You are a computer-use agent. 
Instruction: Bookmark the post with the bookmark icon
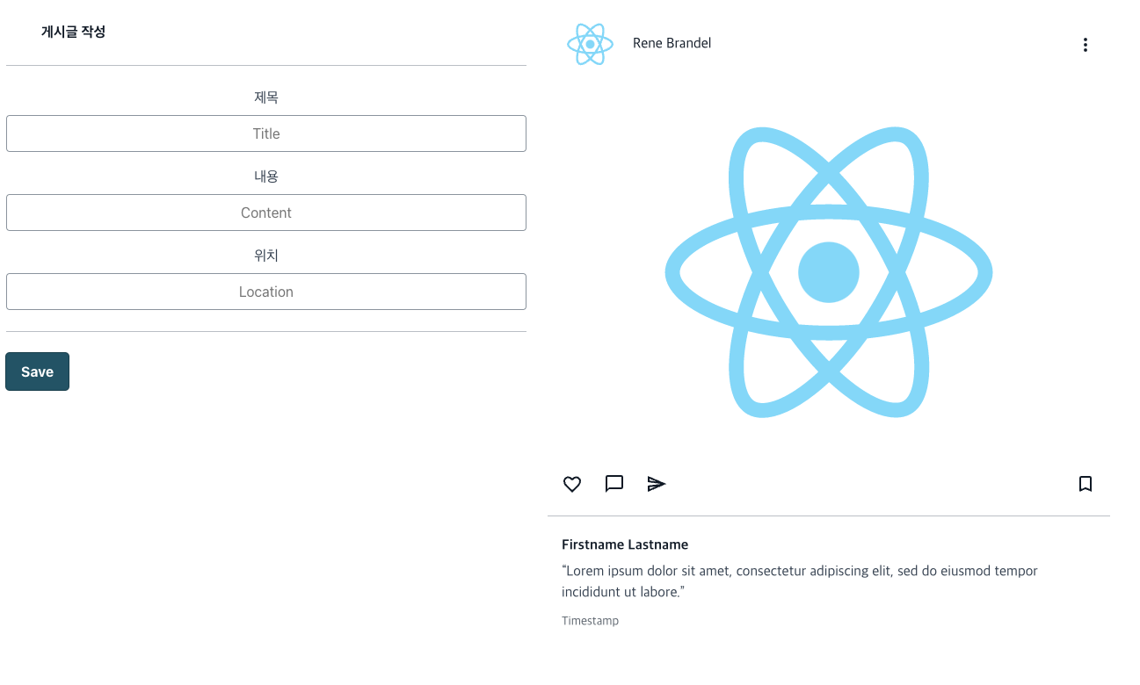click(x=1086, y=484)
